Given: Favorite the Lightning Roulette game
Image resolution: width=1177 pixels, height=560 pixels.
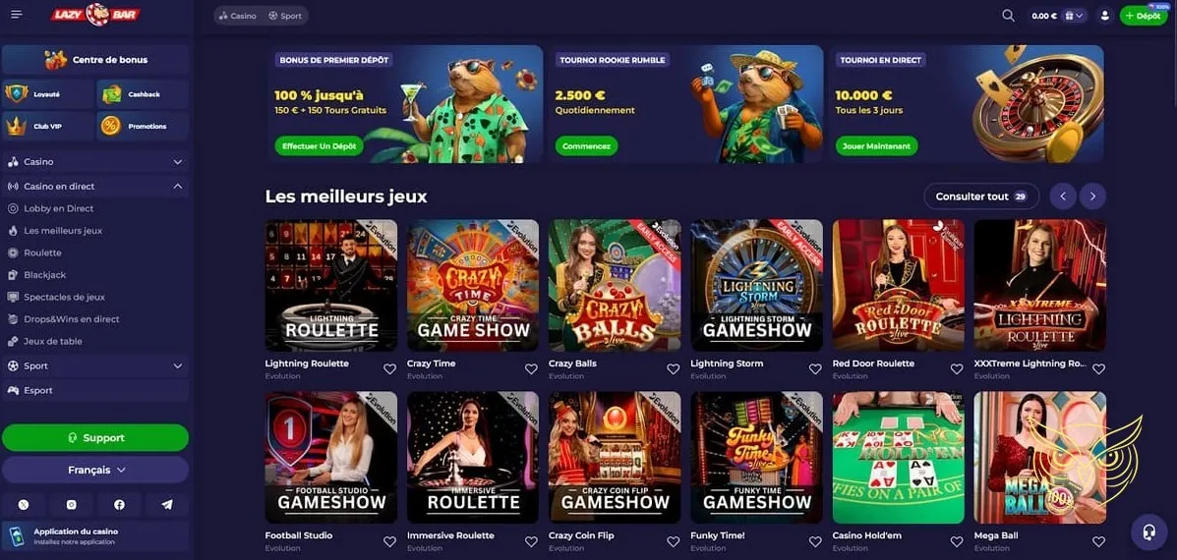Looking at the screenshot, I should click(389, 368).
